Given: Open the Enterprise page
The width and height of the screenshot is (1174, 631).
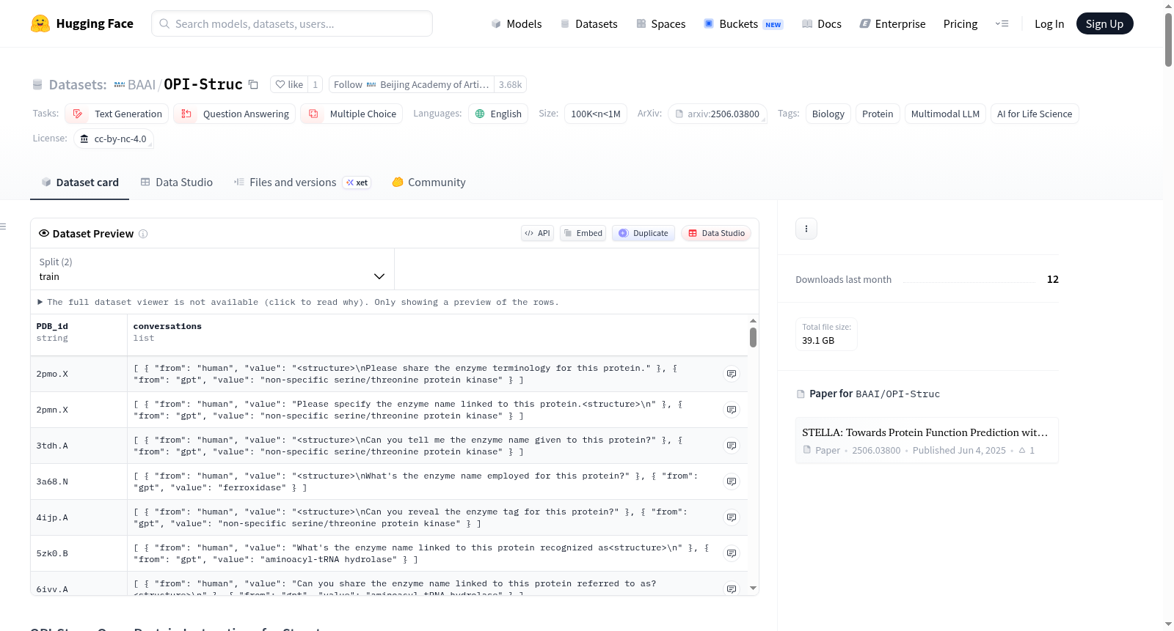Looking at the screenshot, I should coord(892,23).
